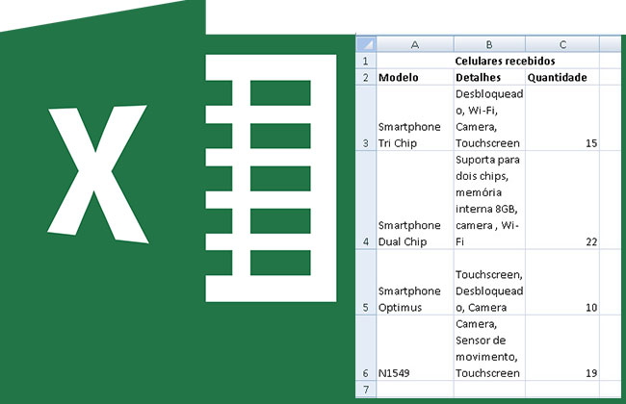Select column A header
This screenshot has height=404, width=626.
415,44
